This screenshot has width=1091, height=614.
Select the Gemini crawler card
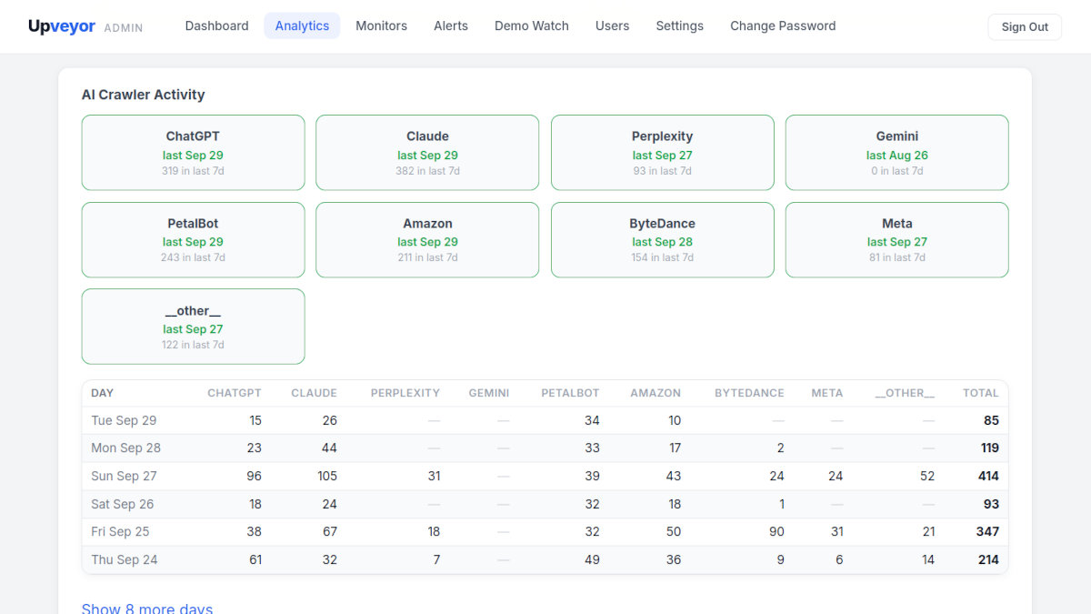pyautogui.click(x=896, y=153)
